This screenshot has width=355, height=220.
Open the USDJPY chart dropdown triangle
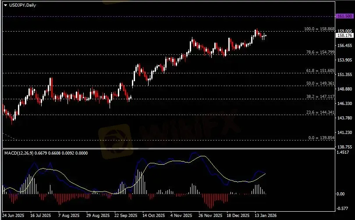click(5, 5)
